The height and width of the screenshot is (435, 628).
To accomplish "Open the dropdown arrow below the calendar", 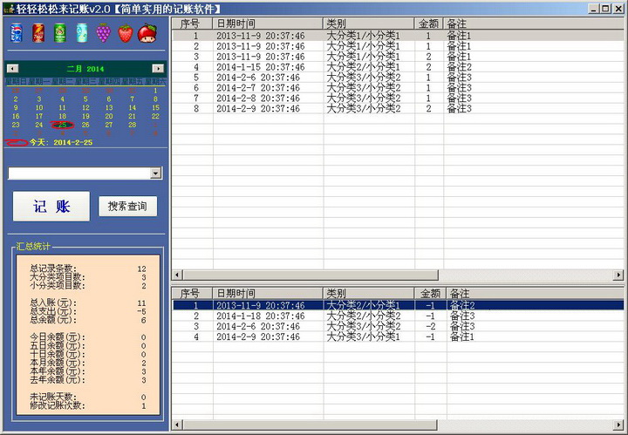I will coord(155,173).
